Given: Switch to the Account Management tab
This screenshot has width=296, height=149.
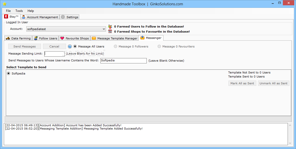Looking at the screenshot, I should 40,17.
